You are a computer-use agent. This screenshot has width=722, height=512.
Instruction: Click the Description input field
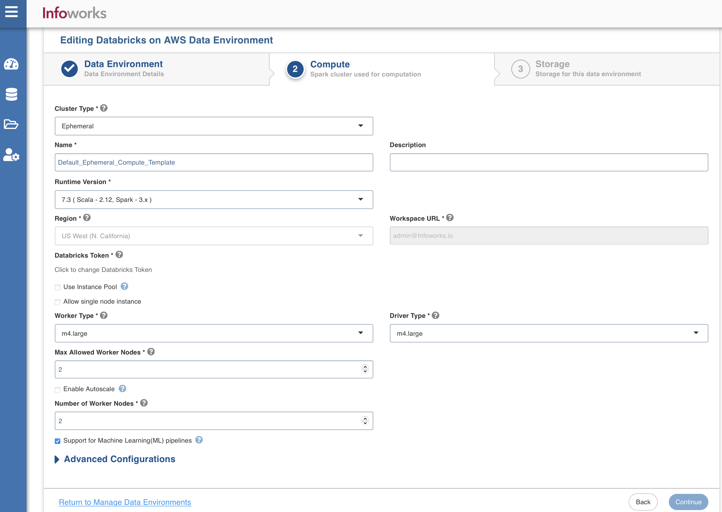tap(549, 162)
